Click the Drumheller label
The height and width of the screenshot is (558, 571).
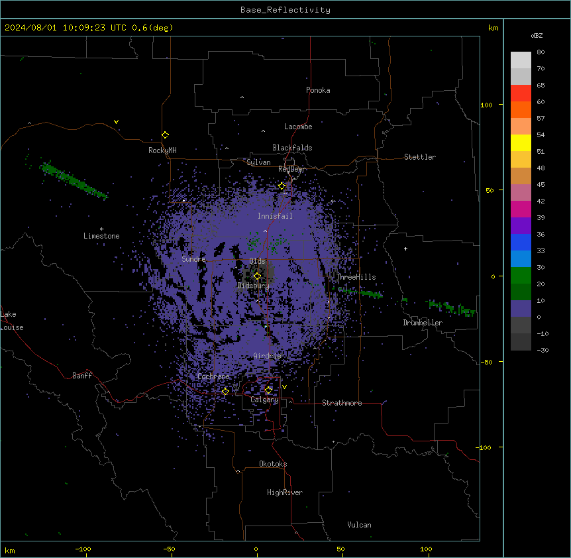pyautogui.click(x=423, y=323)
